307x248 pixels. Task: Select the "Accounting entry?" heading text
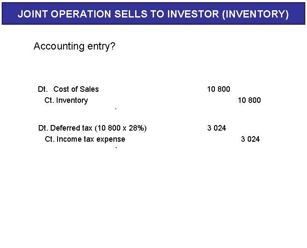[74, 46]
